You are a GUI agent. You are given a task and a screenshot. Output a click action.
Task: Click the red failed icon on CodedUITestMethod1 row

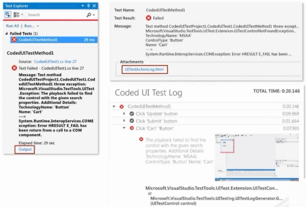(14, 40)
